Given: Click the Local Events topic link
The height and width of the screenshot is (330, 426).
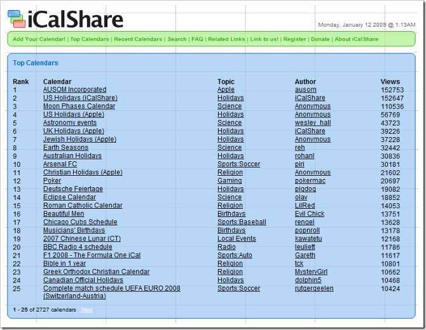Looking at the screenshot, I should (237, 239).
